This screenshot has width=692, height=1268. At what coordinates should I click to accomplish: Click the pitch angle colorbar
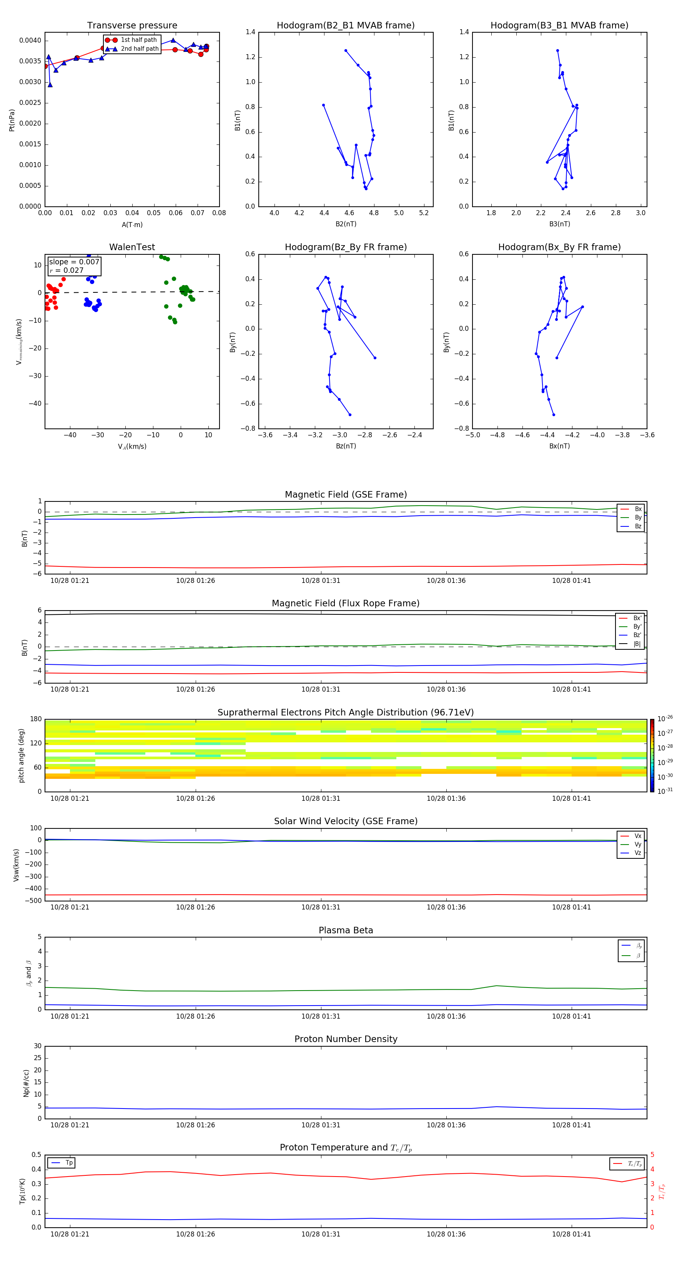pyautogui.click(x=652, y=755)
